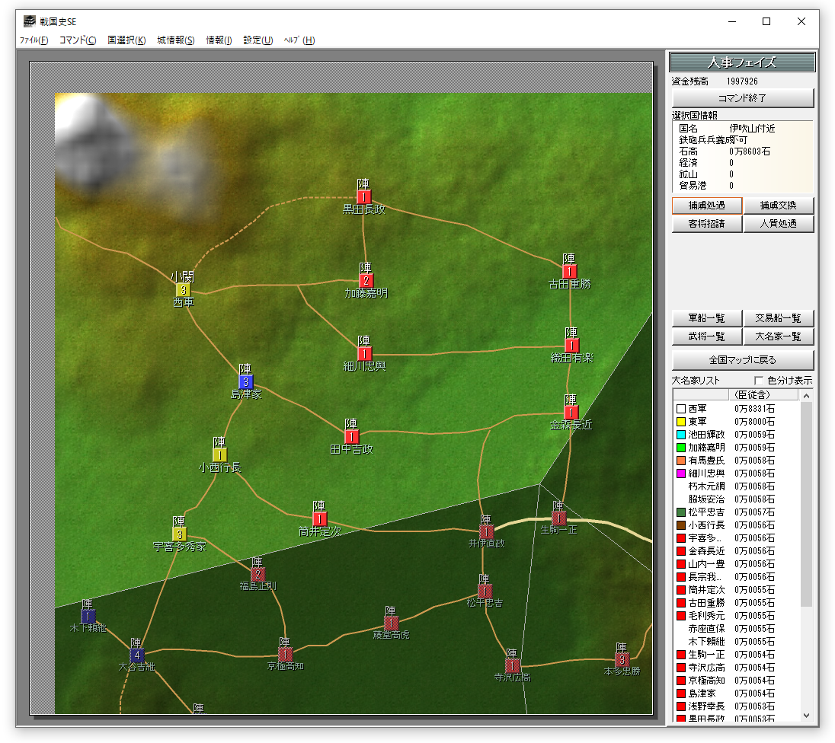Select the yellow 小西行長 camp marker
The image size is (835, 743).
pos(220,454)
